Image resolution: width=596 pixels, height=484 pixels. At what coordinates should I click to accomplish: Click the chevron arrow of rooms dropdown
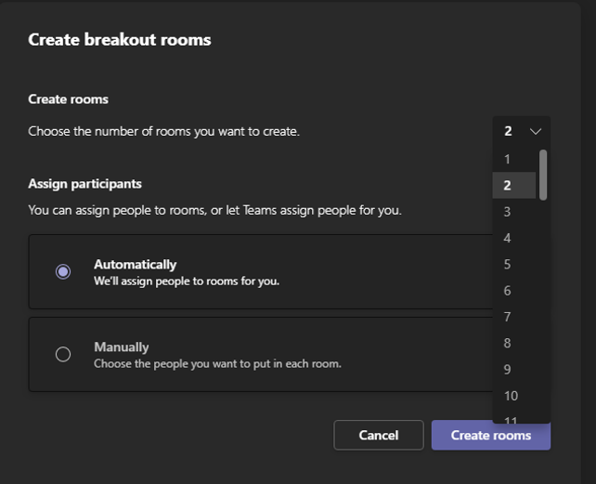[x=536, y=131]
